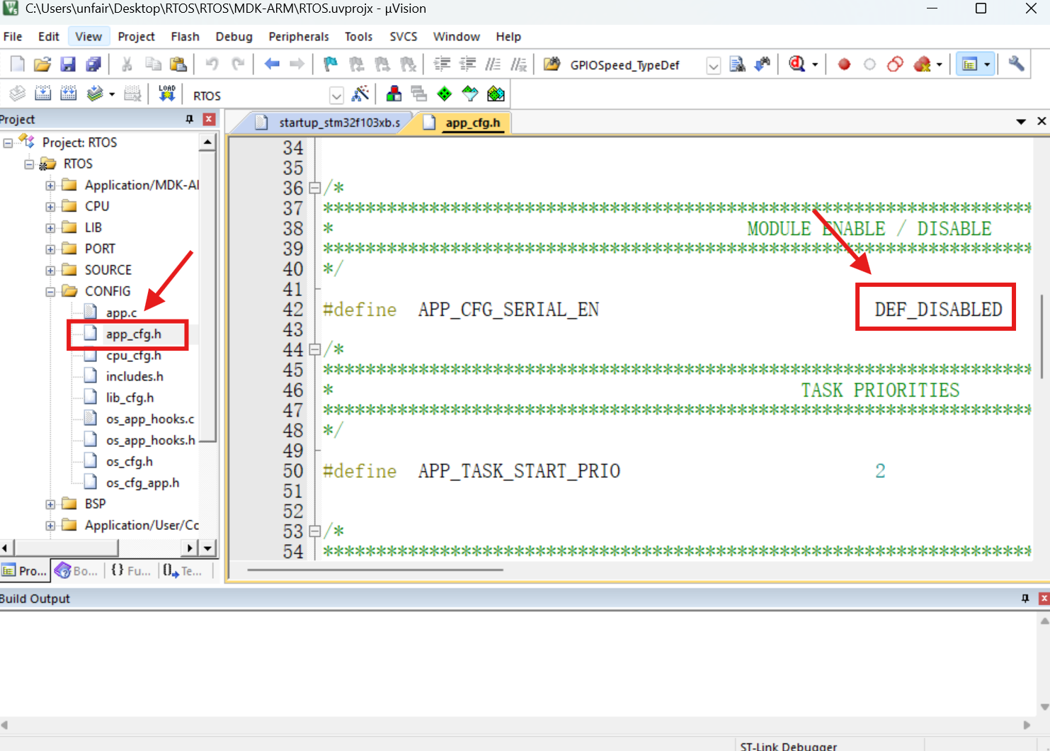Select app.c in the CONFIG folder
This screenshot has width=1050, height=751.
click(x=121, y=312)
